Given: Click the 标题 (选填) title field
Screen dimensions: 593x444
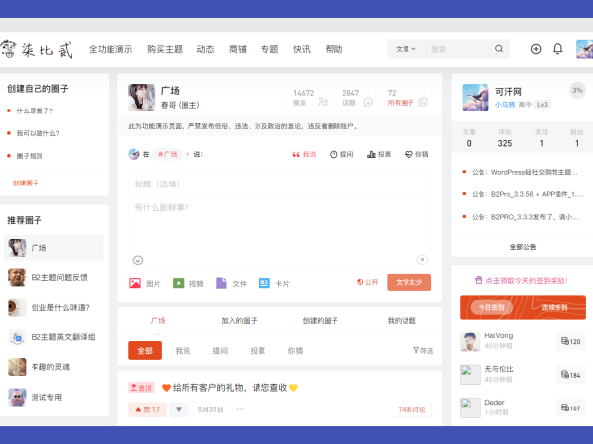Looking at the screenshot, I should pyautogui.click(x=279, y=185).
